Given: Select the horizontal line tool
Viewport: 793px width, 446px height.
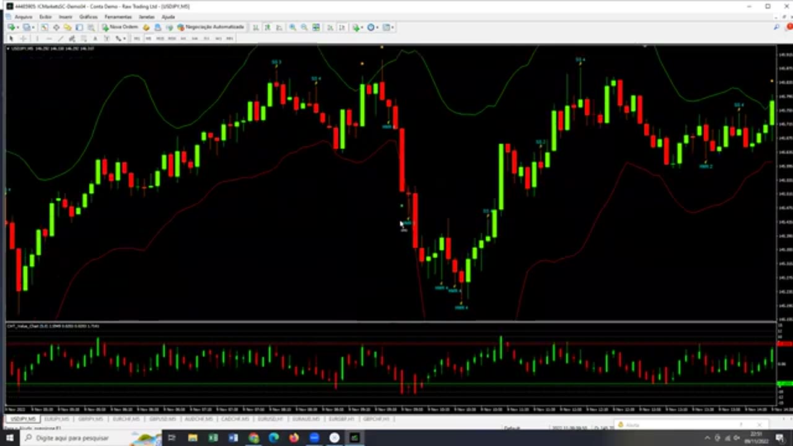Looking at the screenshot, I should coord(49,38).
